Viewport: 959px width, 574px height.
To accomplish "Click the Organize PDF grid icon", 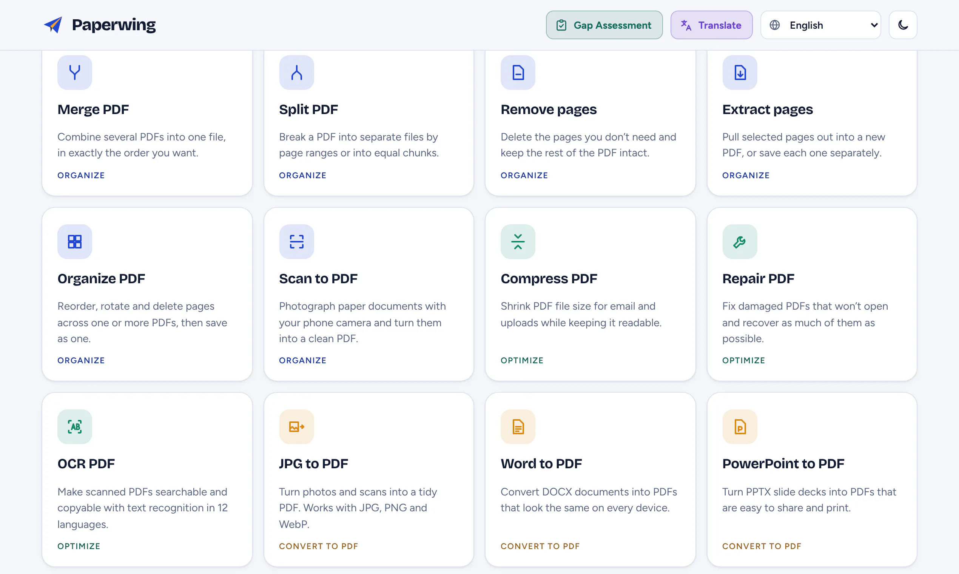I will click(75, 242).
